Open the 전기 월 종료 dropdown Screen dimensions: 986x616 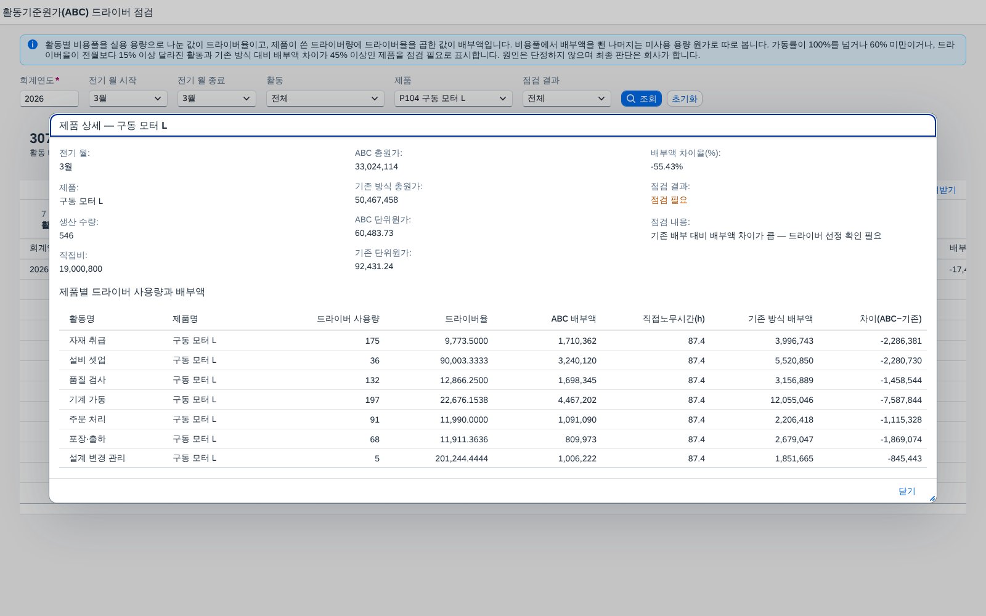coord(216,99)
